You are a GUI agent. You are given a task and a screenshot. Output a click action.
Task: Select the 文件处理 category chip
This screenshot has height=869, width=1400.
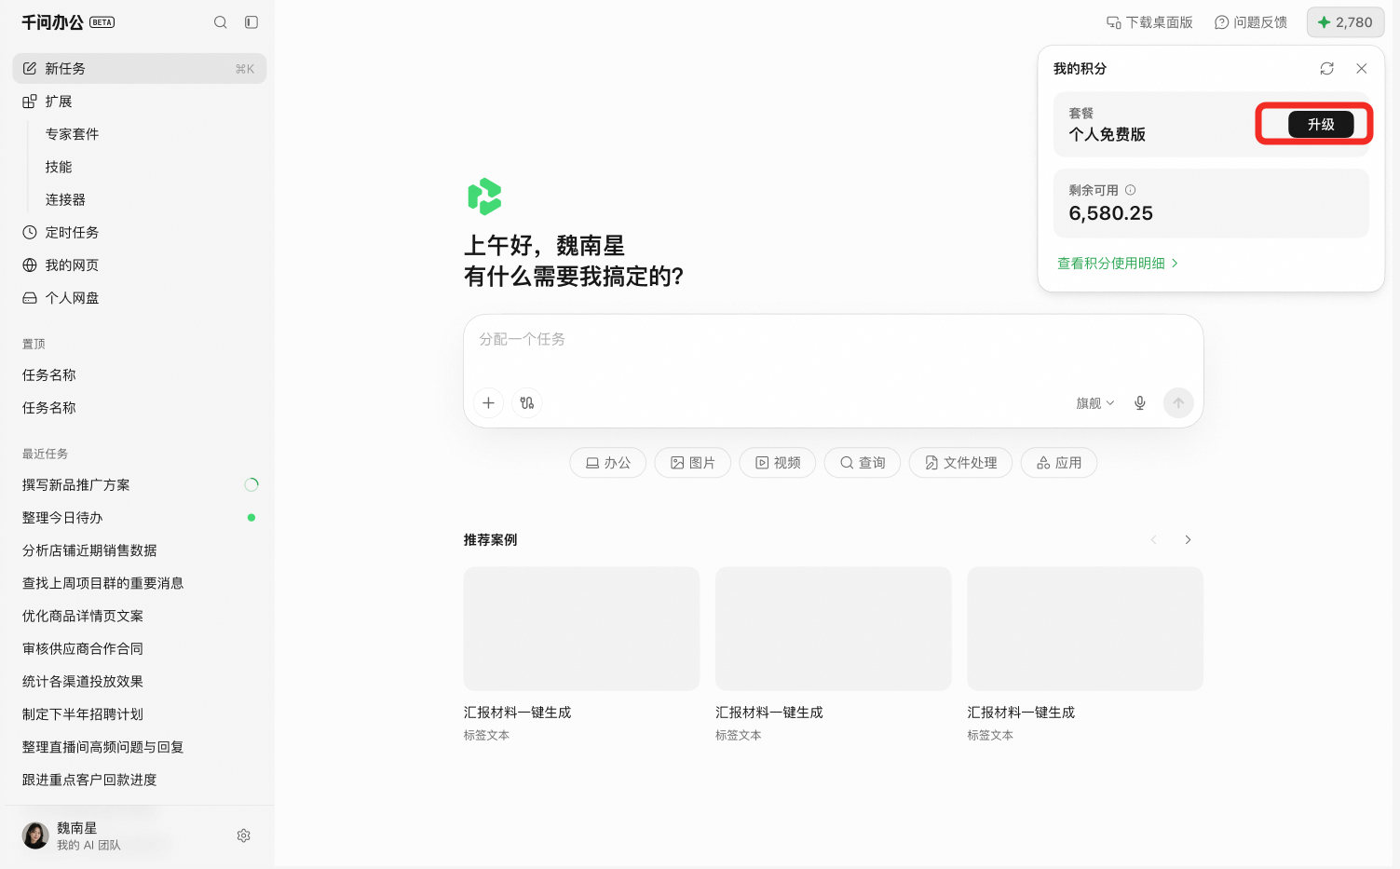tap(960, 462)
